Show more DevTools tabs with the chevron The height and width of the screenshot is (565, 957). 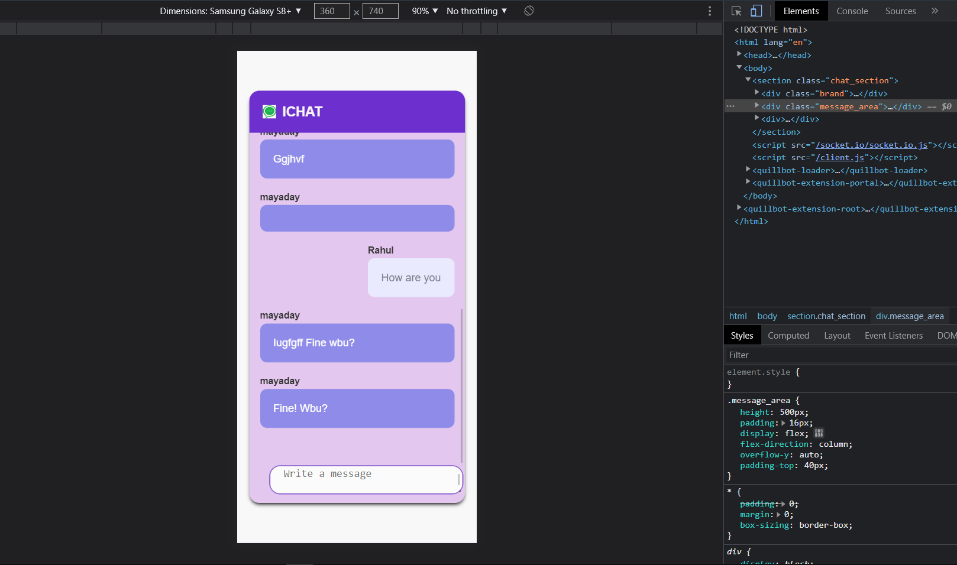(x=935, y=11)
